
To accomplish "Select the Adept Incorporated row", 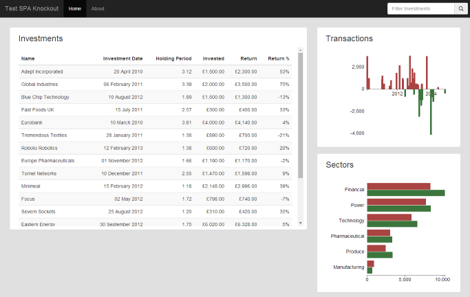I will click(x=42, y=71).
